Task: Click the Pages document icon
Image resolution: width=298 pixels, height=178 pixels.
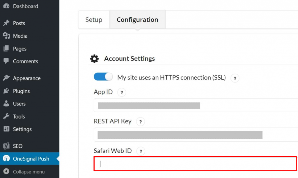Action: (6, 48)
